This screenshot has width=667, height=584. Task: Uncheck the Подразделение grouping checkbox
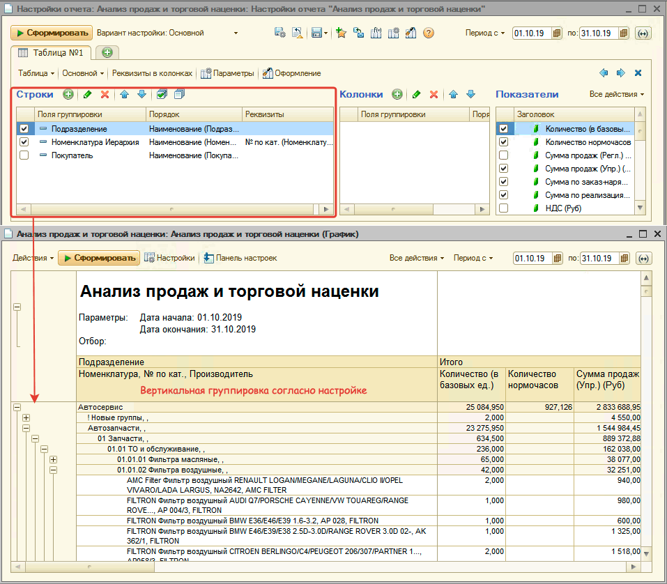click(24, 128)
